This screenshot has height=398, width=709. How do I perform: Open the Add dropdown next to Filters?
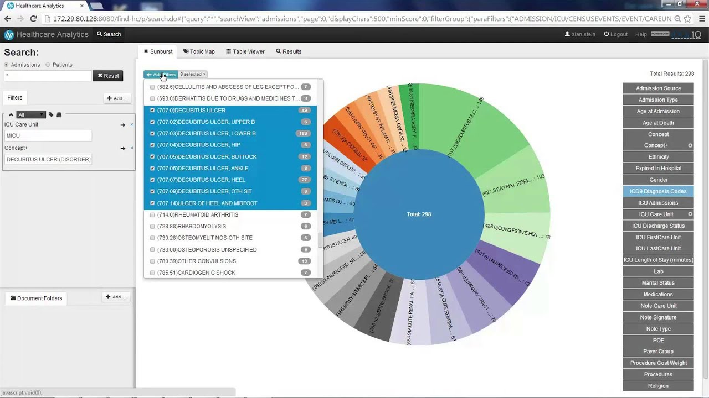pyautogui.click(x=117, y=98)
